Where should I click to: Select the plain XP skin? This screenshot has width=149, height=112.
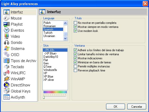click(x=55, y=73)
